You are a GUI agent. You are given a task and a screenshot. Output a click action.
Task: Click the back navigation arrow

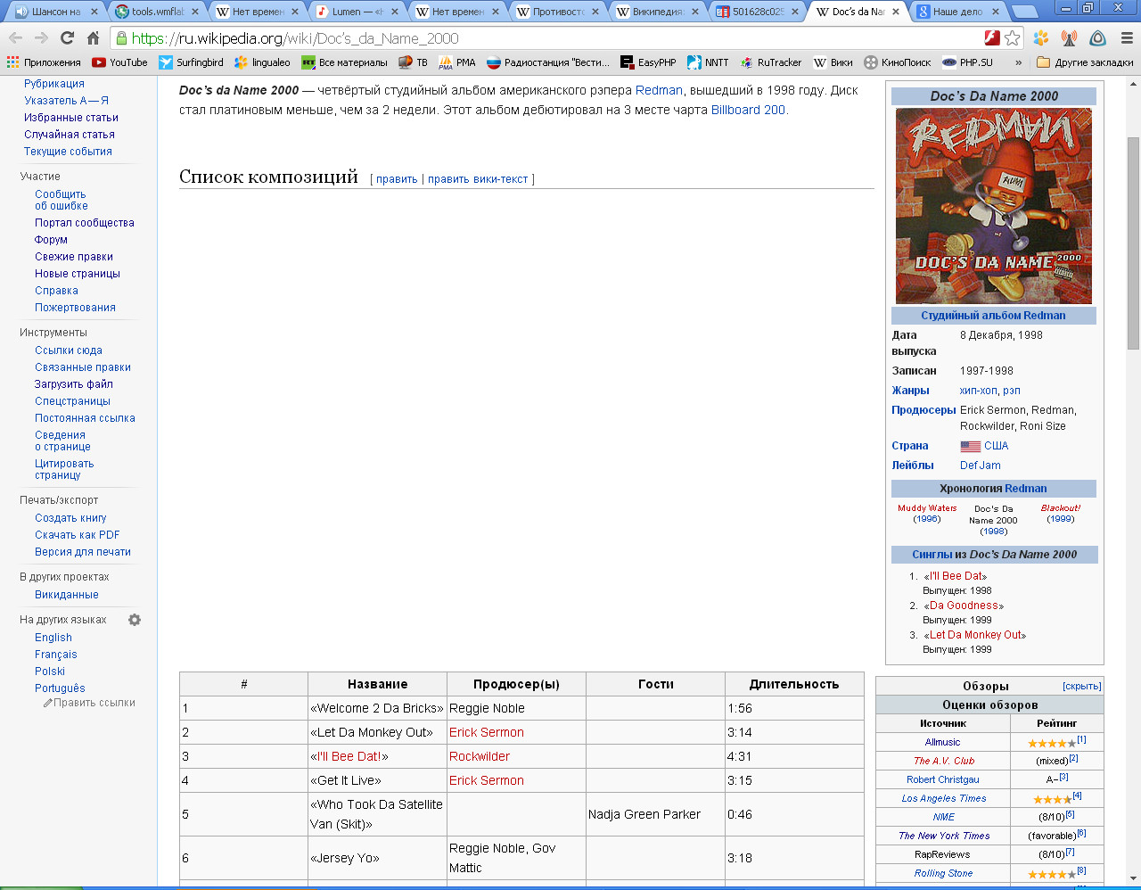15,38
